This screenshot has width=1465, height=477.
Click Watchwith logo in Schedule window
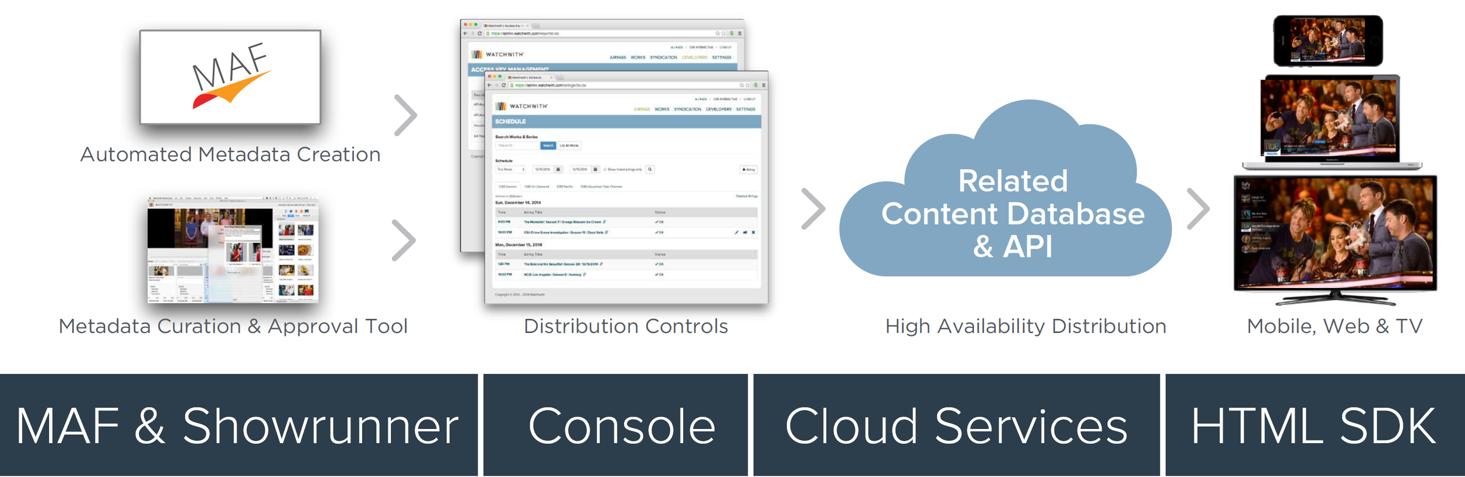coord(522,106)
